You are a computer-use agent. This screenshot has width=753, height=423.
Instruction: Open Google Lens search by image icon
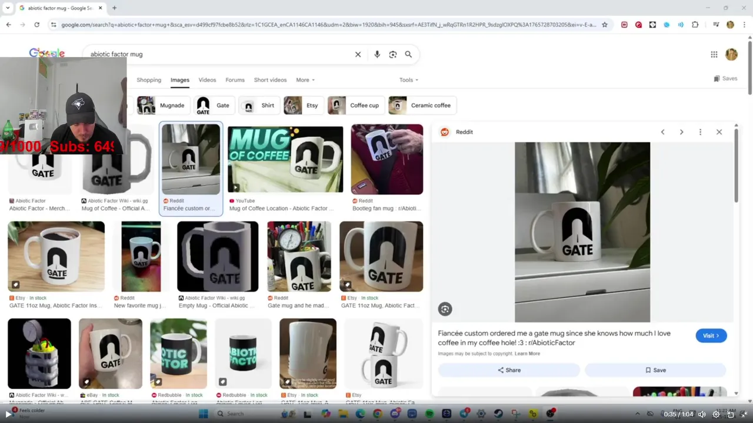393,54
